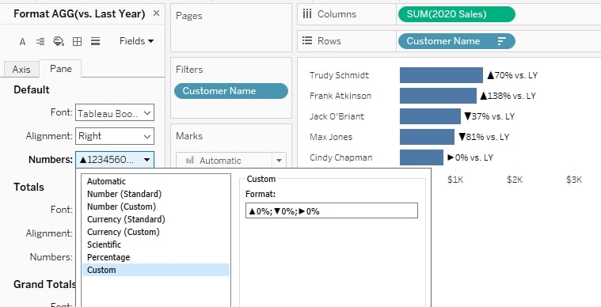Select Trudy Schmidt's sales bar

(x=441, y=75)
